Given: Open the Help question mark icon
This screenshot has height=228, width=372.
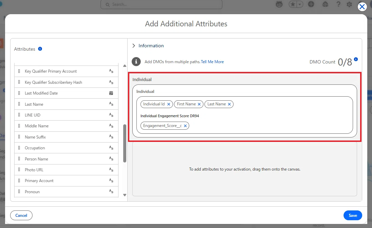Looking at the screenshot, I should (x=338, y=4).
